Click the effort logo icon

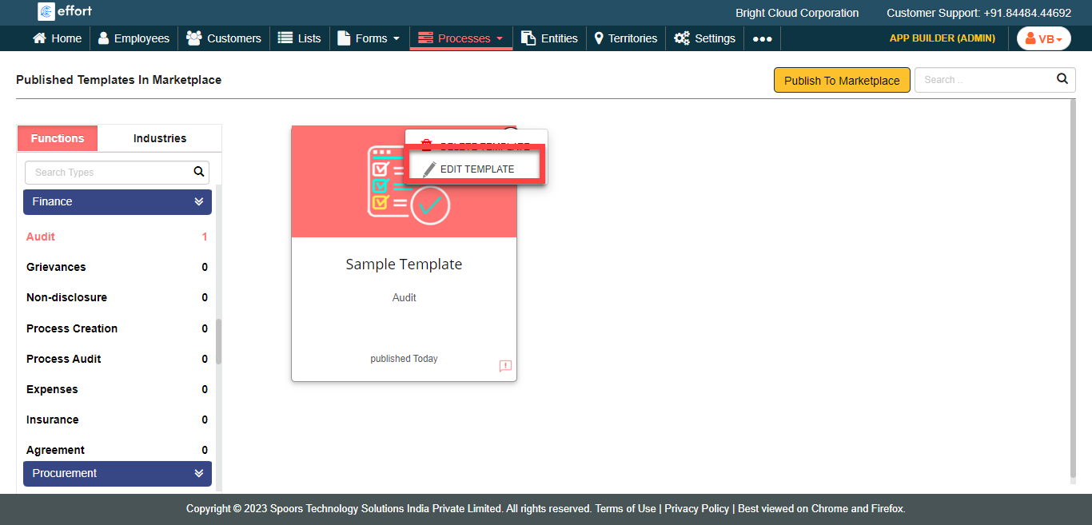click(46, 11)
